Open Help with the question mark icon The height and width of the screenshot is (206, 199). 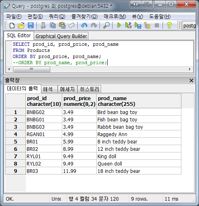(169, 25)
